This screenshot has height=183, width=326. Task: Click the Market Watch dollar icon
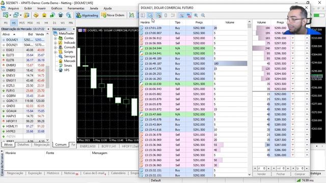pos(26,15)
